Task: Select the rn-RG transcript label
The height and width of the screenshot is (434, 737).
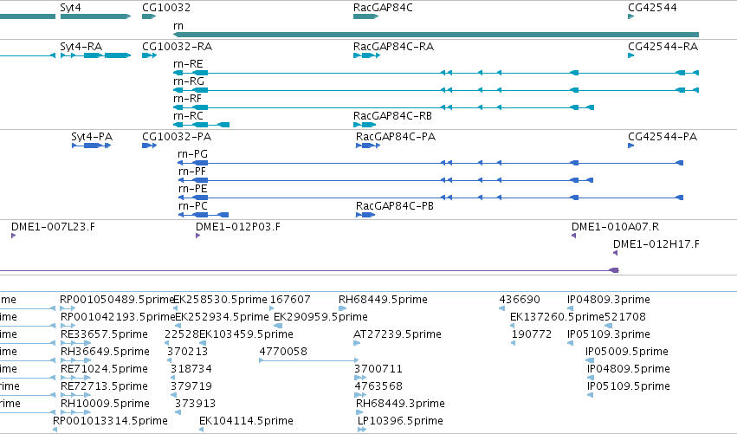Action: point(189,81)
